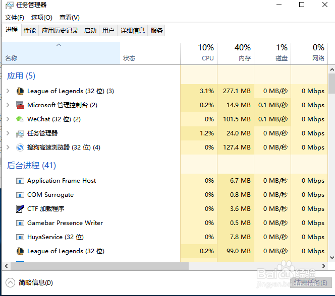The height and width of the screenshot is (296, 335).
Task: Select the Gamebar Presence Writer process name
Action: pos(65,223)
